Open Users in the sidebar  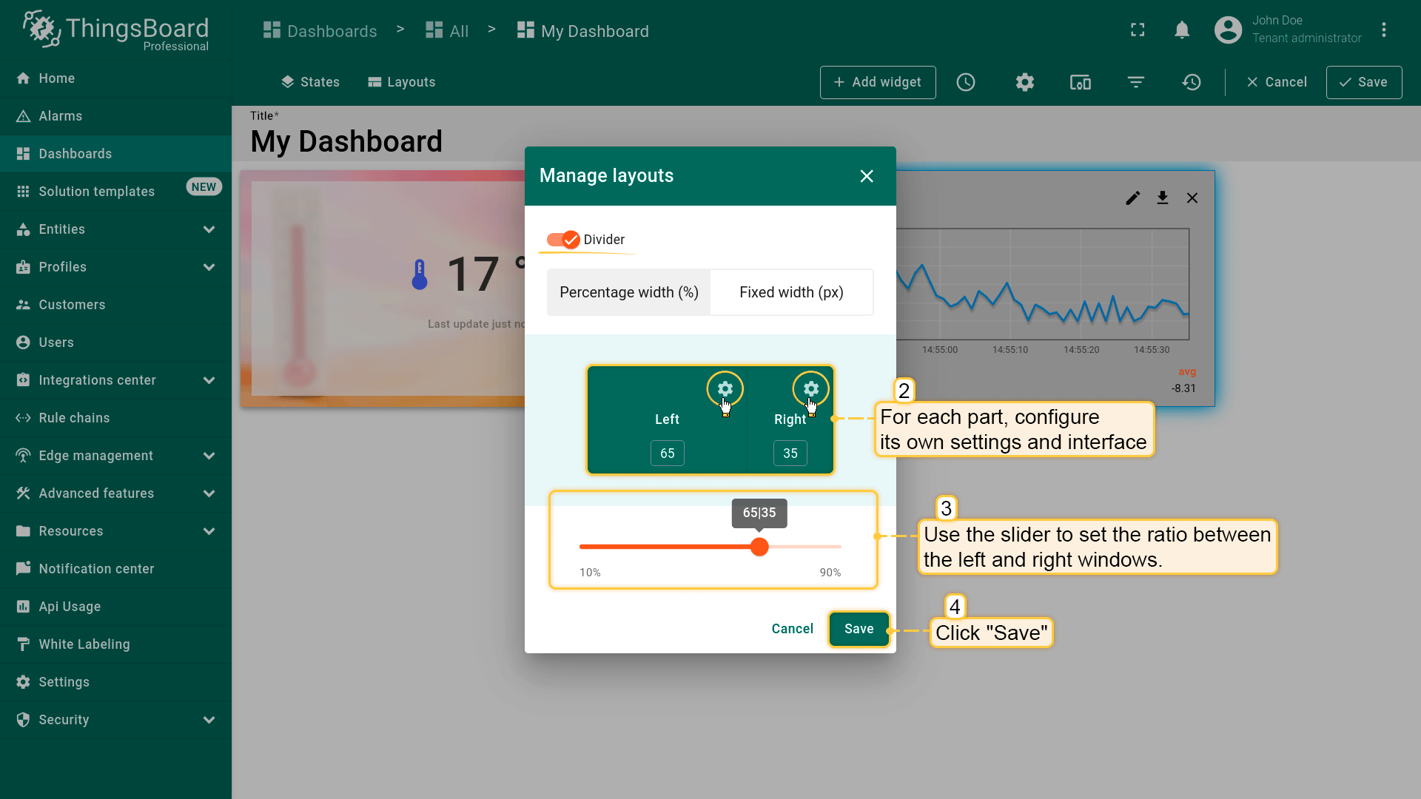pyautogui.click(x=115, y=343)
